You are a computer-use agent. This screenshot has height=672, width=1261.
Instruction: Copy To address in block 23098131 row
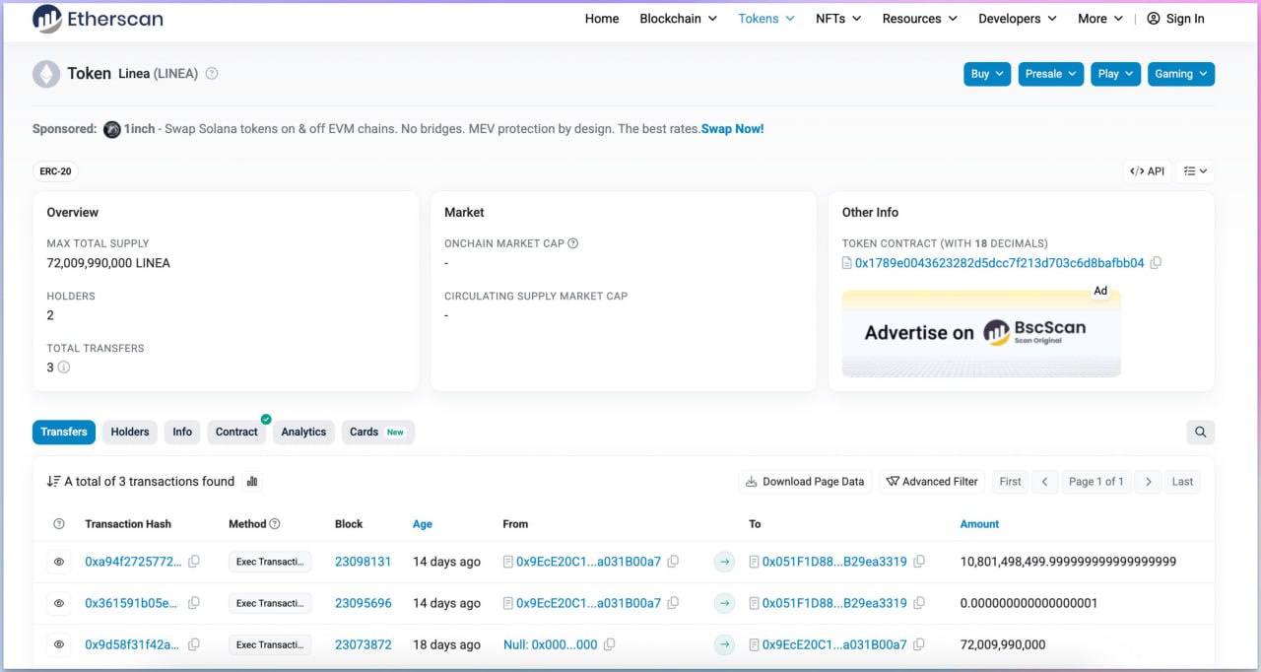point(919,562)
